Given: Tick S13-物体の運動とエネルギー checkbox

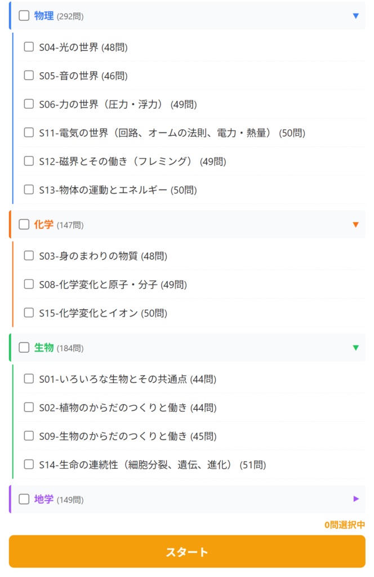Looking at the screenshot, I should pos(29,189).
